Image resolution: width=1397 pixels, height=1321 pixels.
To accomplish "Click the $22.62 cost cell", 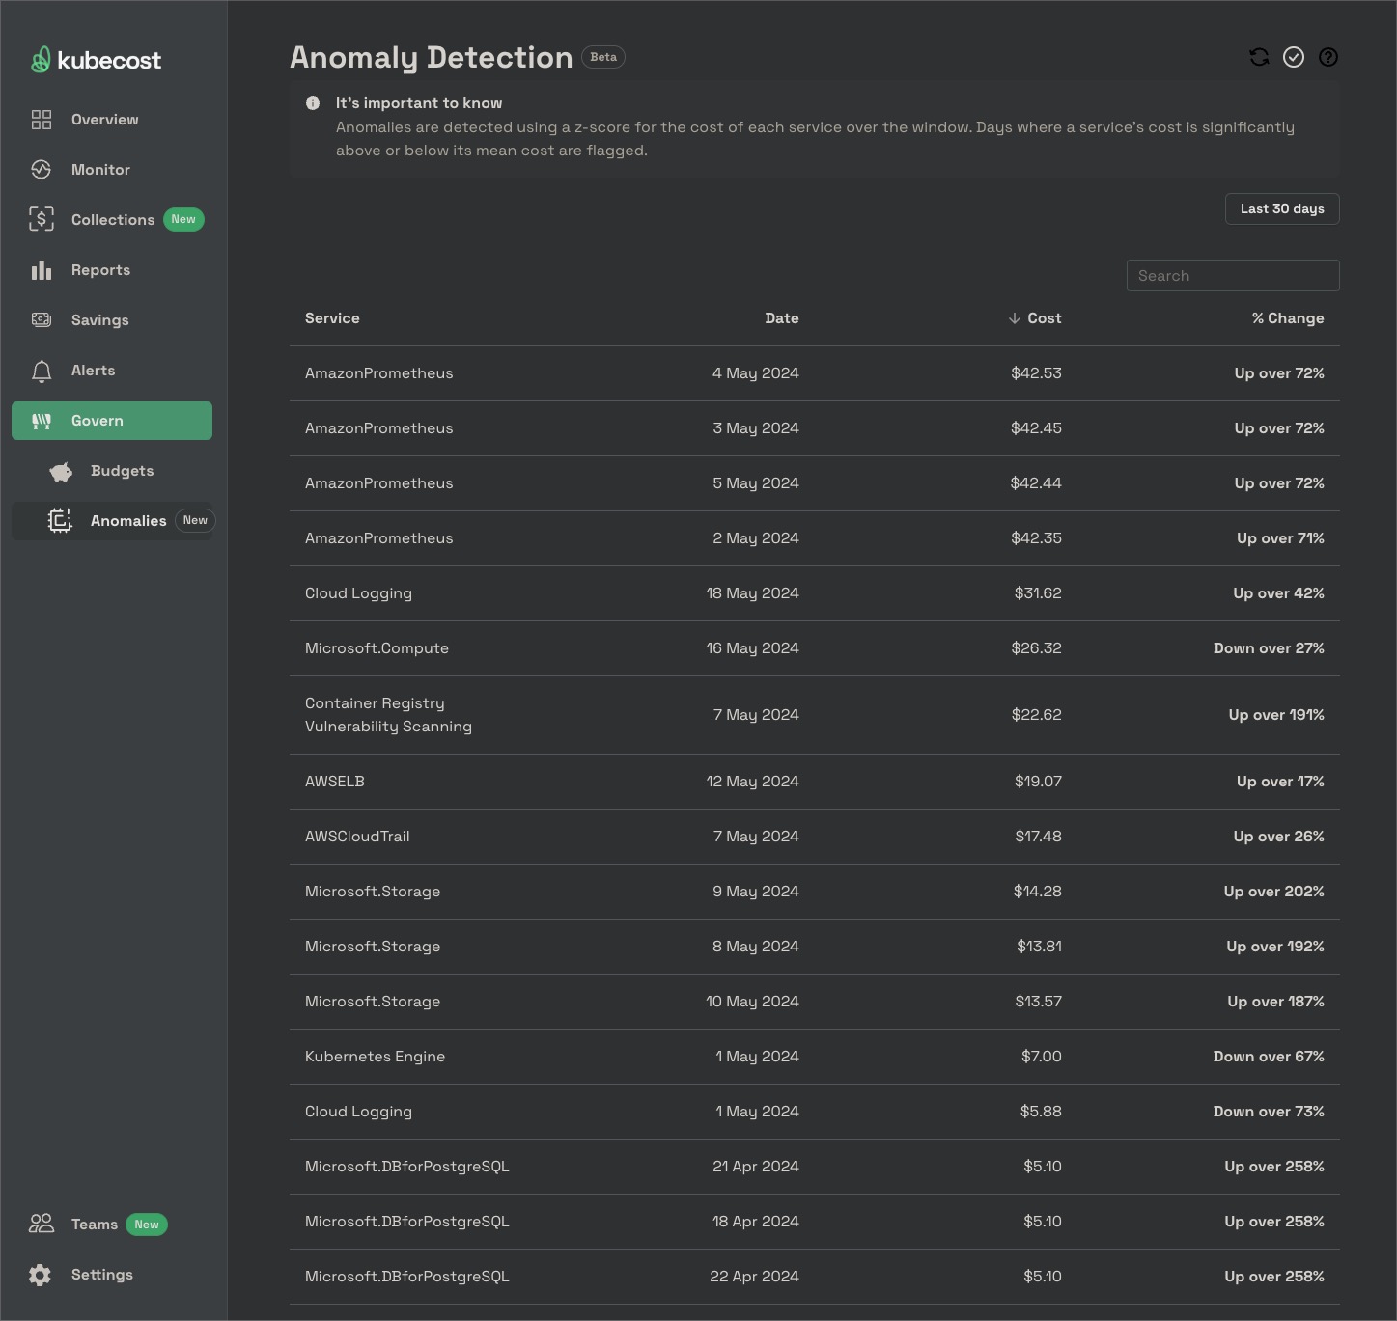I will pos(1036,715).
